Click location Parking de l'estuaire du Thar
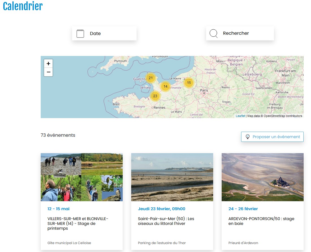 [x=162, y=243]
